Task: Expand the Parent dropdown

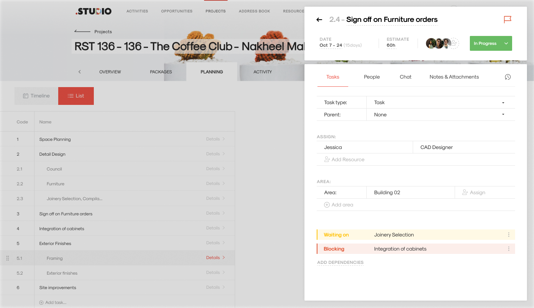Action: coord(503,115)
